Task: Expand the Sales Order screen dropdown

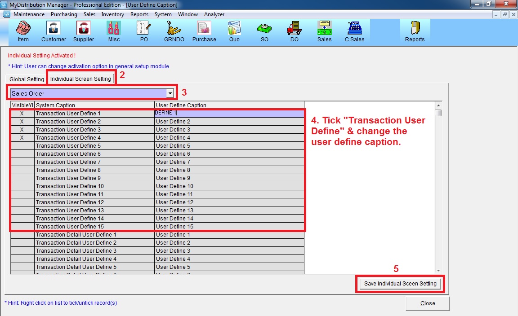Action: [170, 93]
